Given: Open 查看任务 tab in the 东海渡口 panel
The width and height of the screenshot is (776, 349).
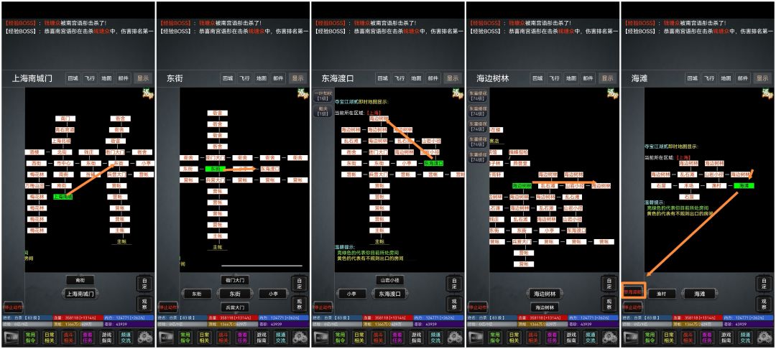Looking at the screenshot, I should tap(397, 338).
